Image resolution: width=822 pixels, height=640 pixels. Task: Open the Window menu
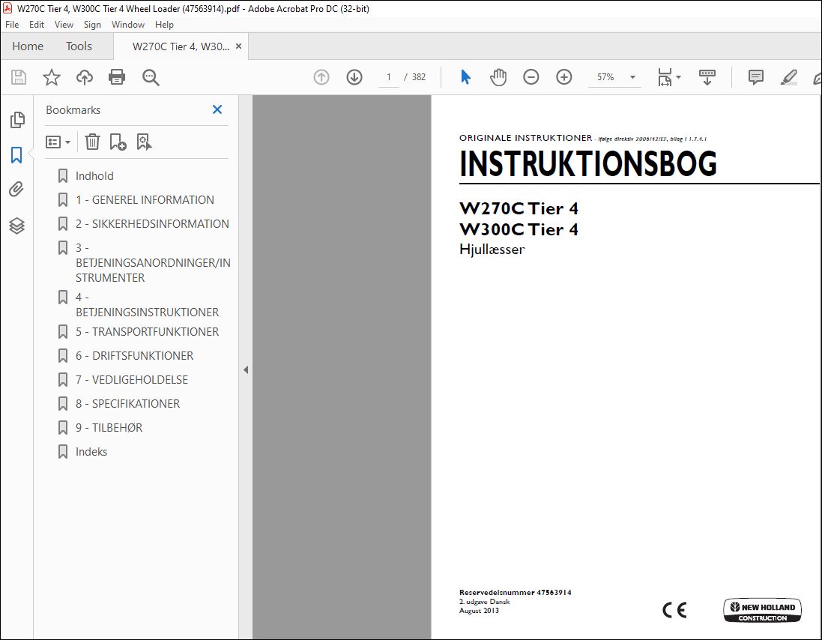click(x=128, y=25)
